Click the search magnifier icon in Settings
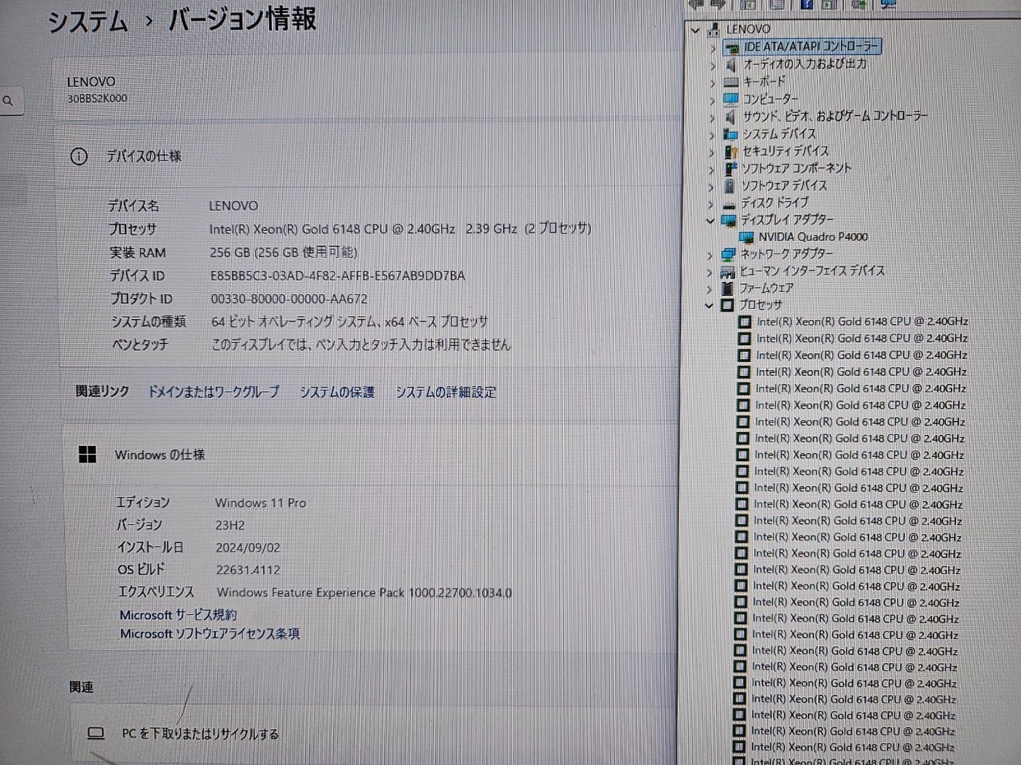Image resolution: width=1021 pixels, height=765 pixels. pyautogui.click(x=8, y=101)
